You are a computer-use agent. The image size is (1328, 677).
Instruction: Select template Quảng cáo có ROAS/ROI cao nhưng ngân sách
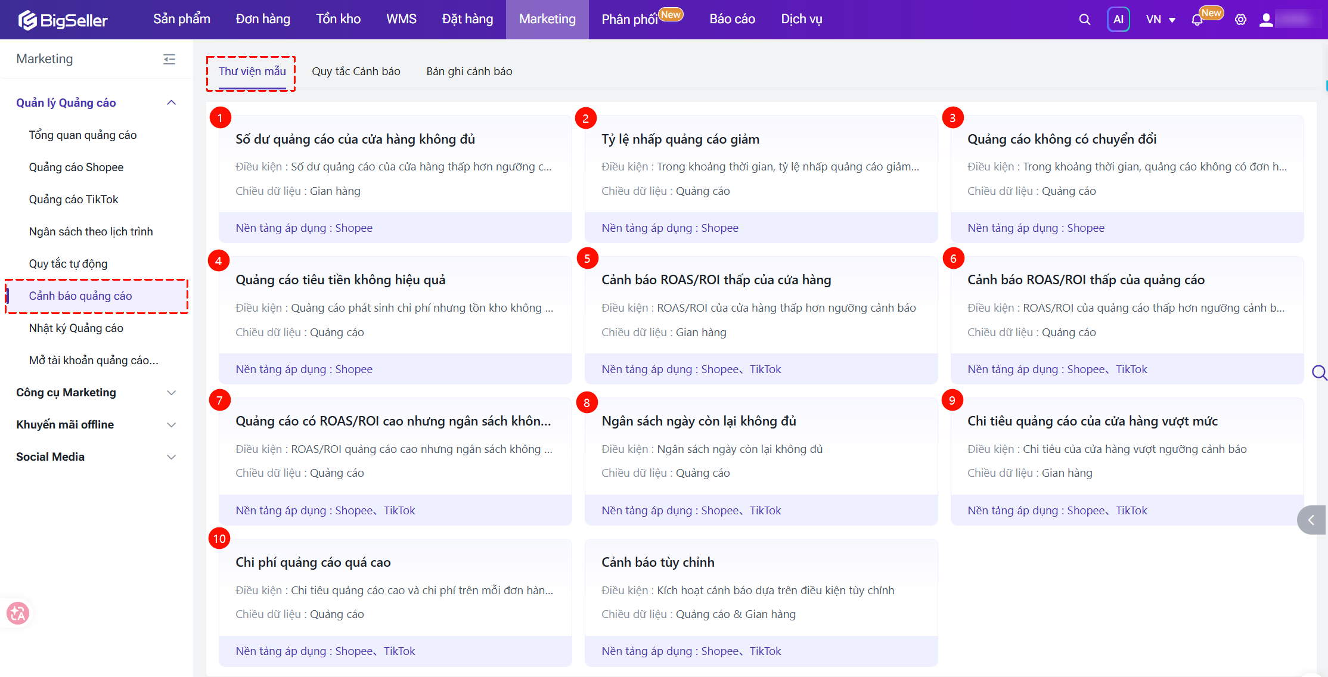coord(395,461)
